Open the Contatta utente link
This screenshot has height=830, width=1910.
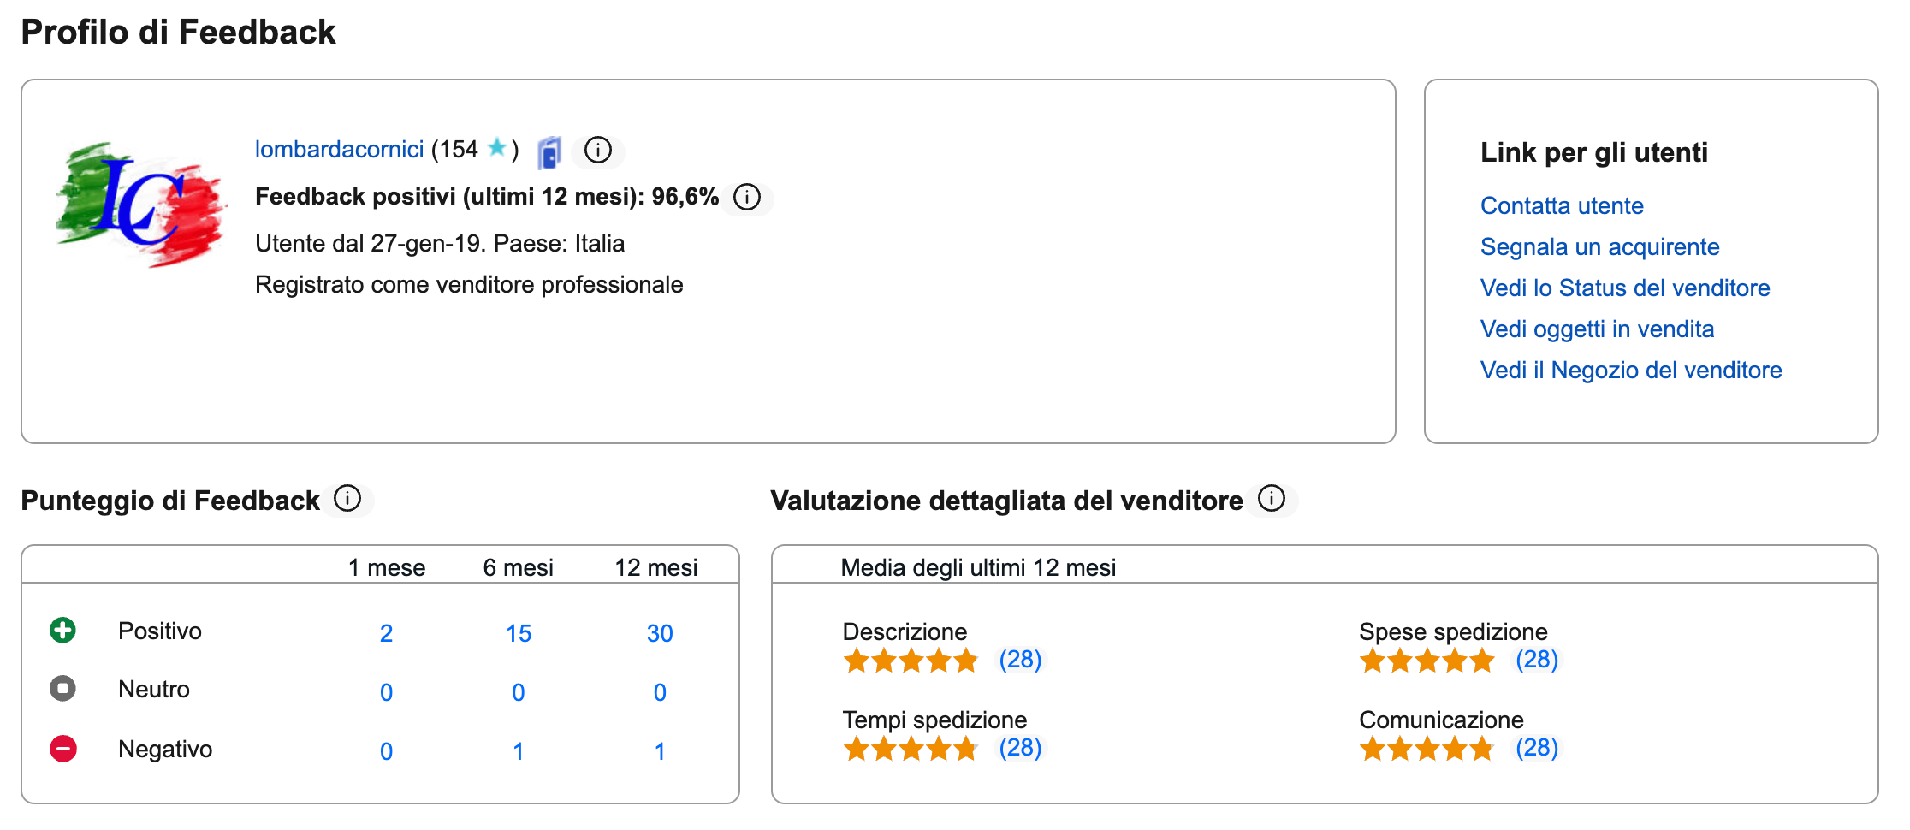pos(1561,206)
